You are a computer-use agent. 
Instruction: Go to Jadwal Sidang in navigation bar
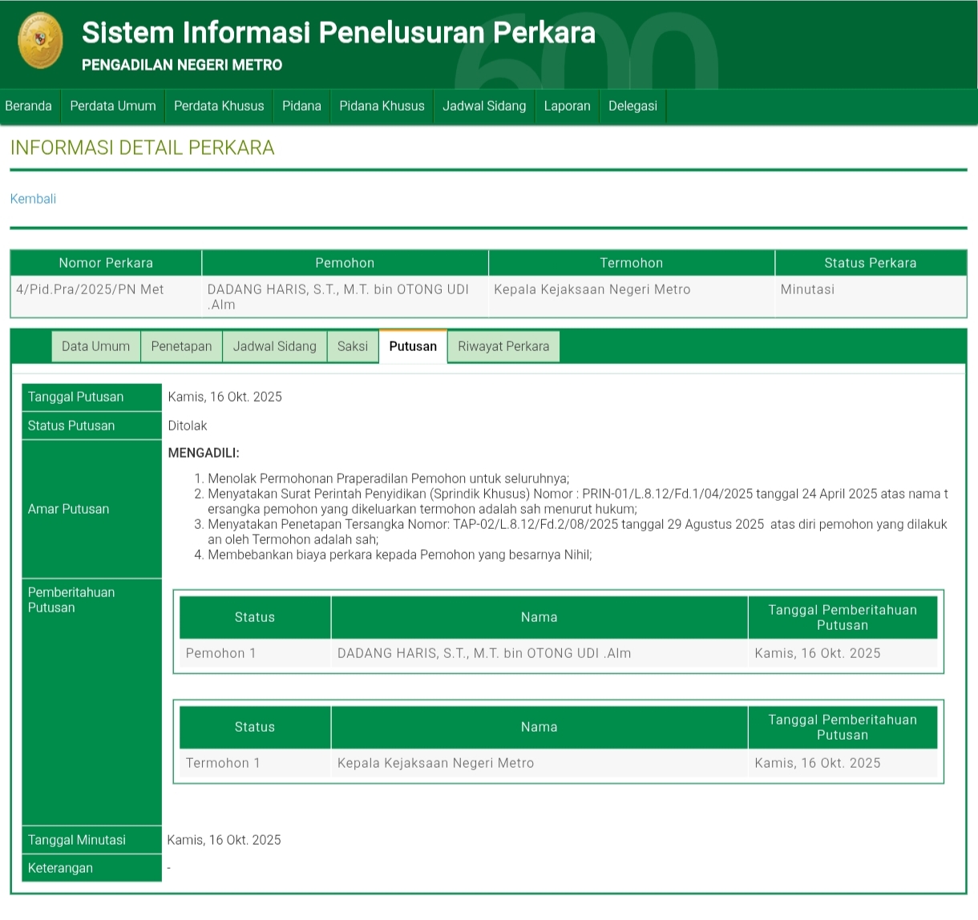click(x=484, y=106)
